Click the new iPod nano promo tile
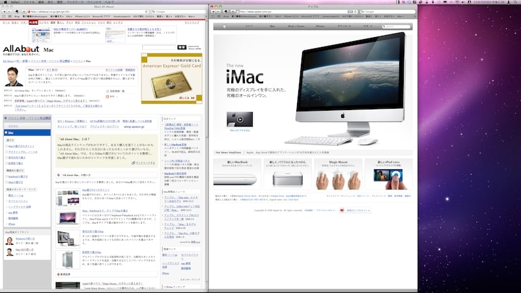 [388, 174]
